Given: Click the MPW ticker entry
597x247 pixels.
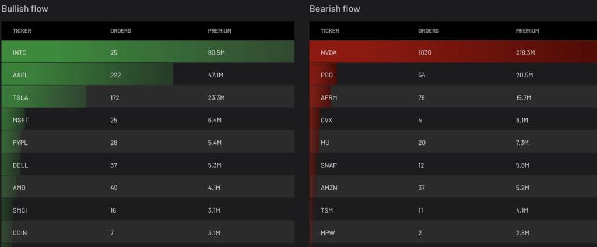Looking at the screenshot, I should click(x=328, y=233).
